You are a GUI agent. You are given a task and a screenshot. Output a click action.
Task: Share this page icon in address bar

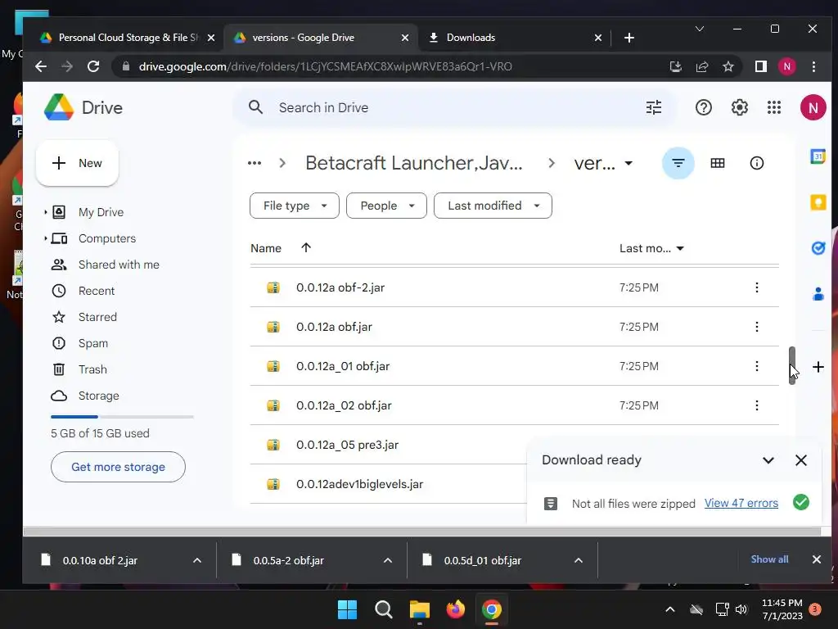point(701,66)
